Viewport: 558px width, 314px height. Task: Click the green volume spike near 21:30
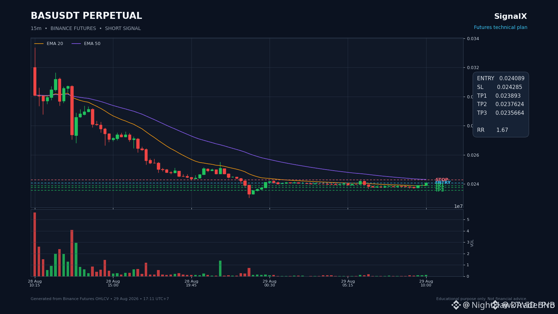[220, 268]
